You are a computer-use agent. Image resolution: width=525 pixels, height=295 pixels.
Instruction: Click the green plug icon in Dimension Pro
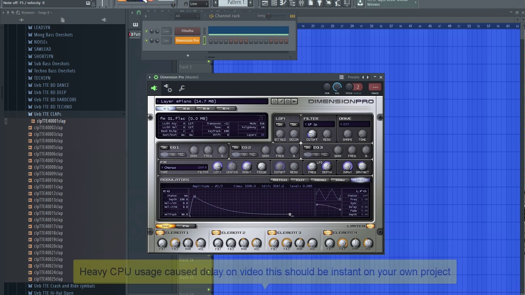(154, 88)
